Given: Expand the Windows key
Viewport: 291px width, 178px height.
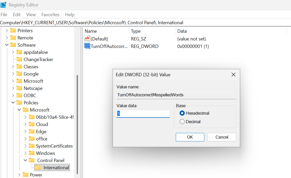Looking at the screenshot, I should (25, 153).
